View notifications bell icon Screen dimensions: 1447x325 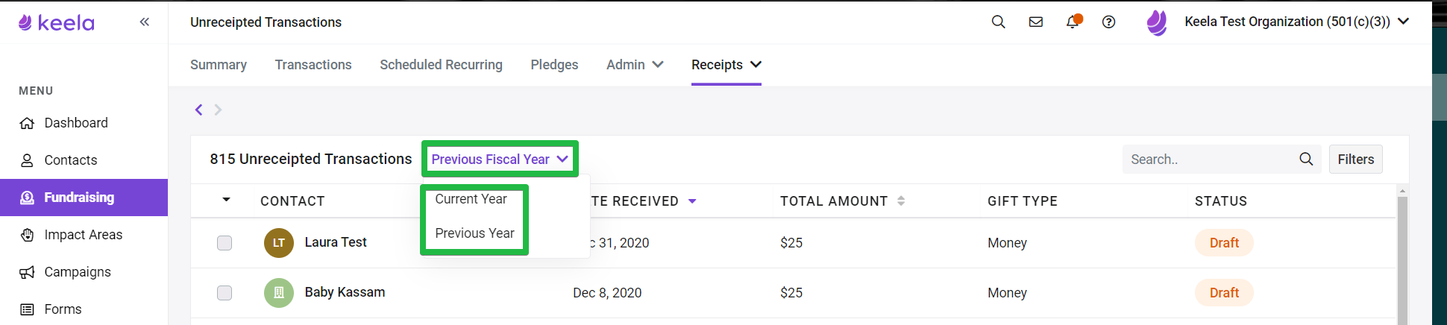coord(1073,22)
